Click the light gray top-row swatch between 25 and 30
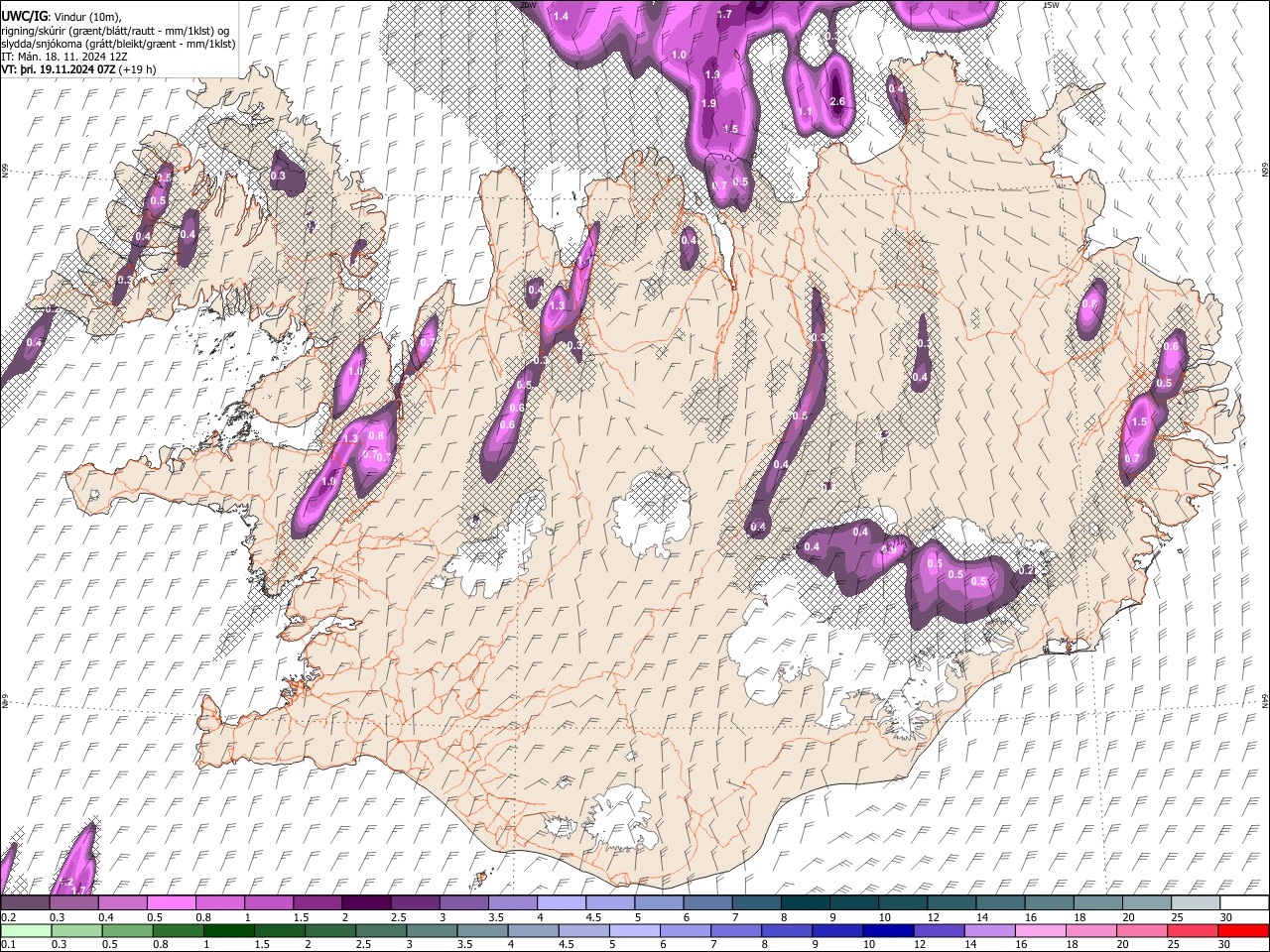The height and width of the screenshot is (952, 1270). coord(1196,903)
